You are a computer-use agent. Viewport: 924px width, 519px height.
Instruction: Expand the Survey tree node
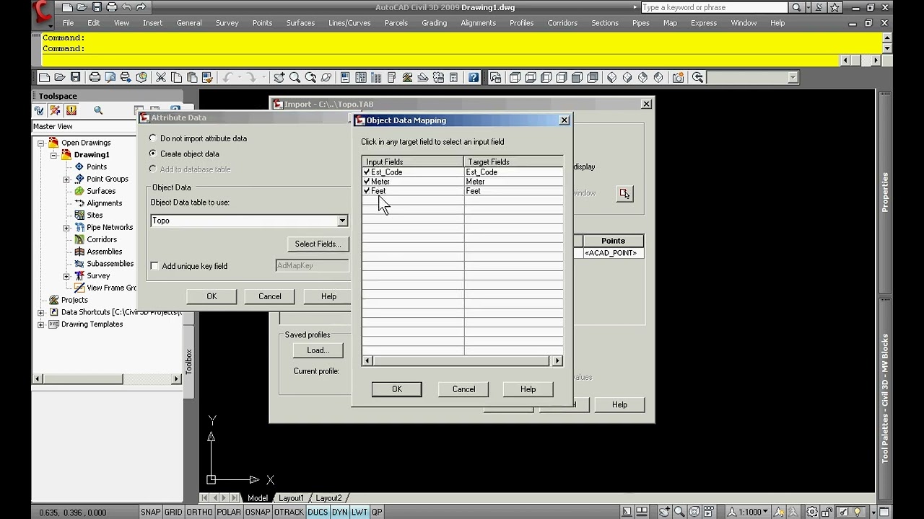click(x=66, y=276)
